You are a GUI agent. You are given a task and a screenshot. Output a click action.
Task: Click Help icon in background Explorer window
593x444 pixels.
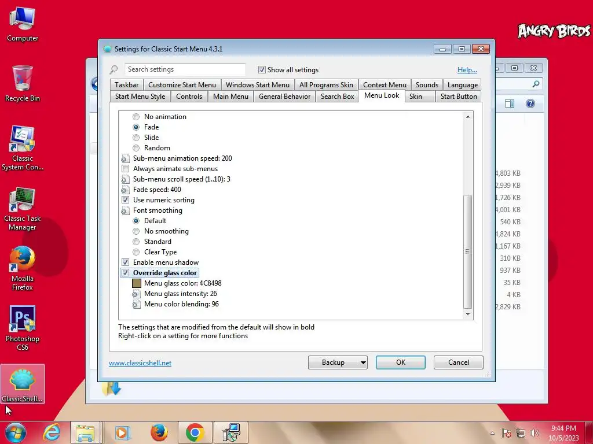530,103
